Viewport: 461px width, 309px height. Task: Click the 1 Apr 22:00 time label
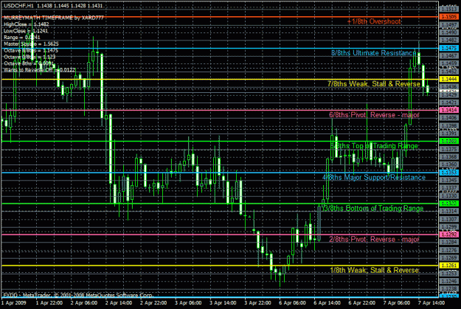[49, 303]
